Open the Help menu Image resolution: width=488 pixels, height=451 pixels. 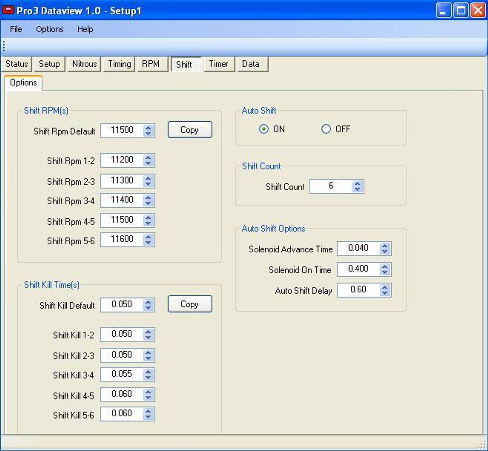pyautogui.click(x=85, y=29)
